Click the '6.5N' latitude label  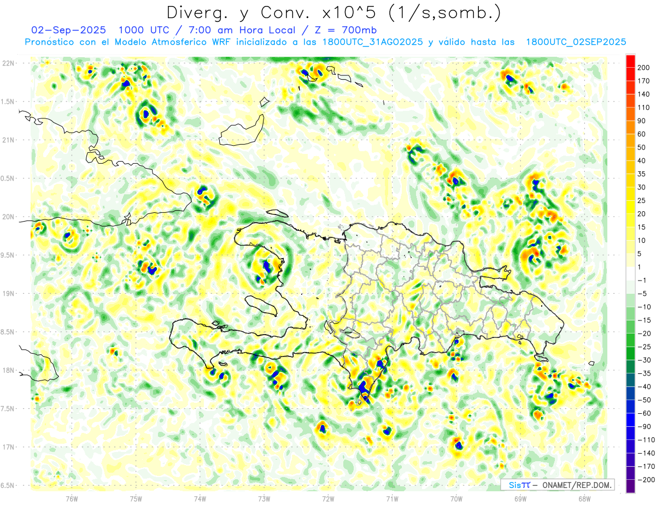(8, 485)
